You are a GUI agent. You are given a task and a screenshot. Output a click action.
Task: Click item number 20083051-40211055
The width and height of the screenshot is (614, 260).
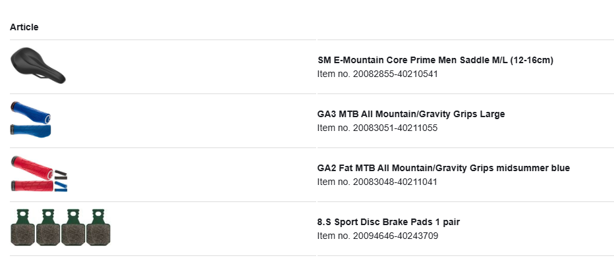coord(377,128)
